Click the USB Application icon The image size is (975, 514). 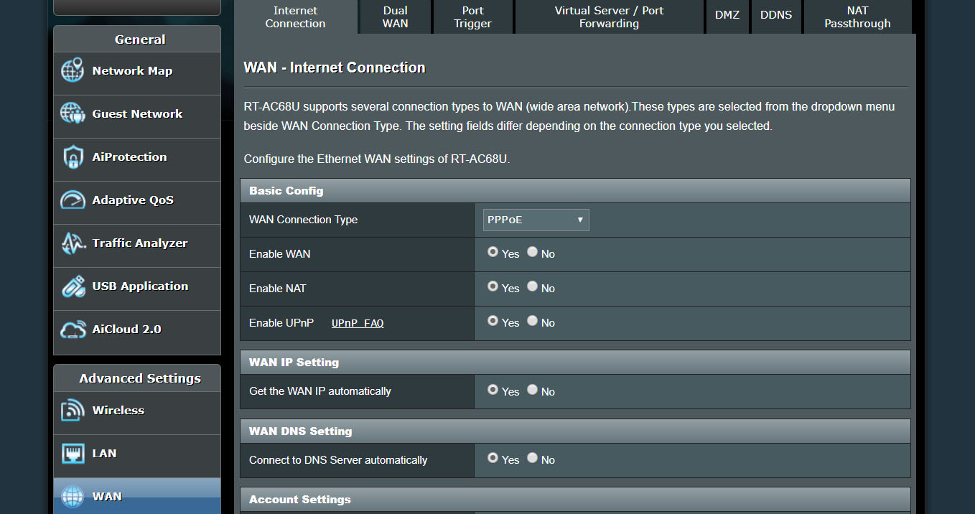(x=73, y=286)
